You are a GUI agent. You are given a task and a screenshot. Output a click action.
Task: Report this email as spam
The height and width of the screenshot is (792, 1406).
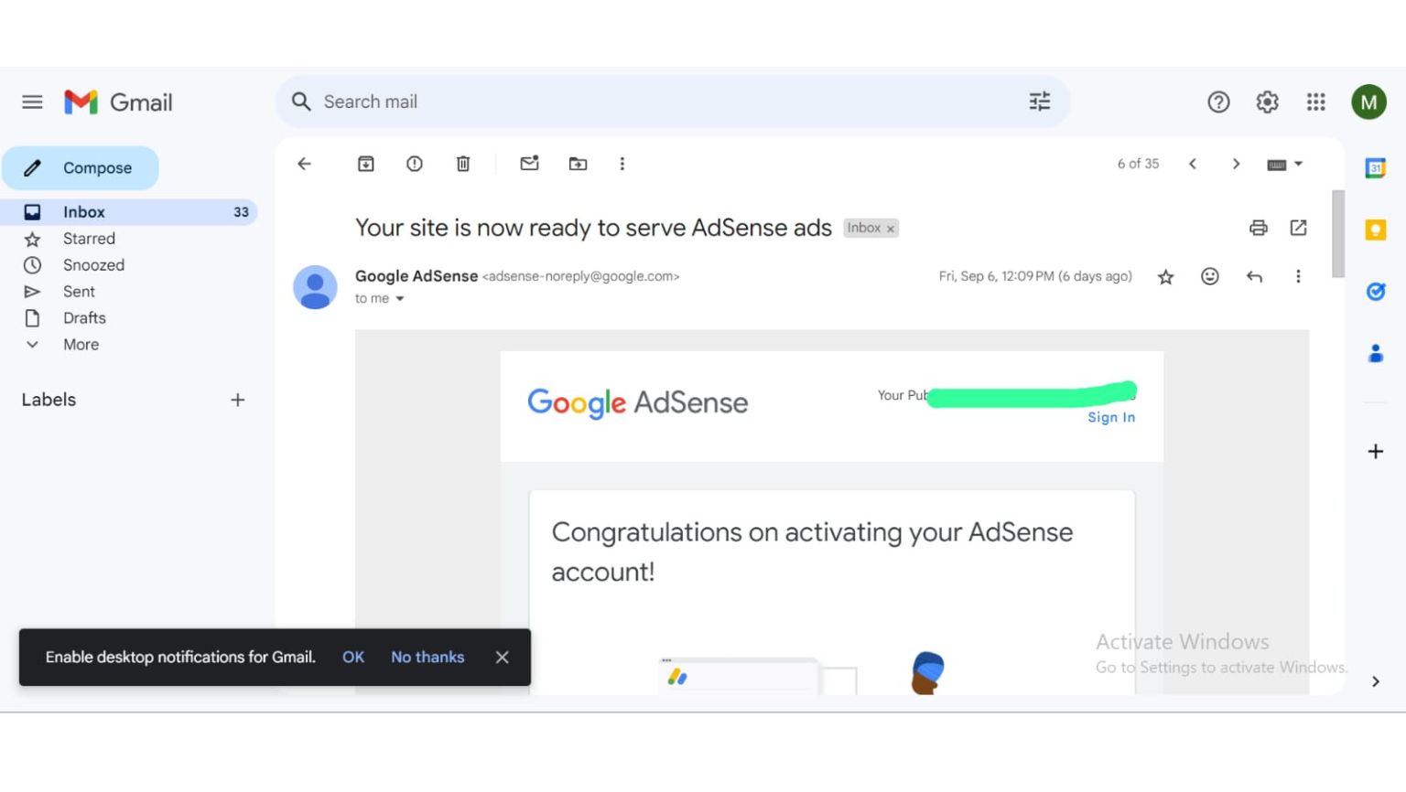[x=415, y=164]
